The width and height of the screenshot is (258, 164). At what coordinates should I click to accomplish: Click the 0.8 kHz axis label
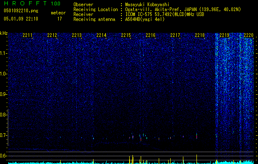coord(3,115)
